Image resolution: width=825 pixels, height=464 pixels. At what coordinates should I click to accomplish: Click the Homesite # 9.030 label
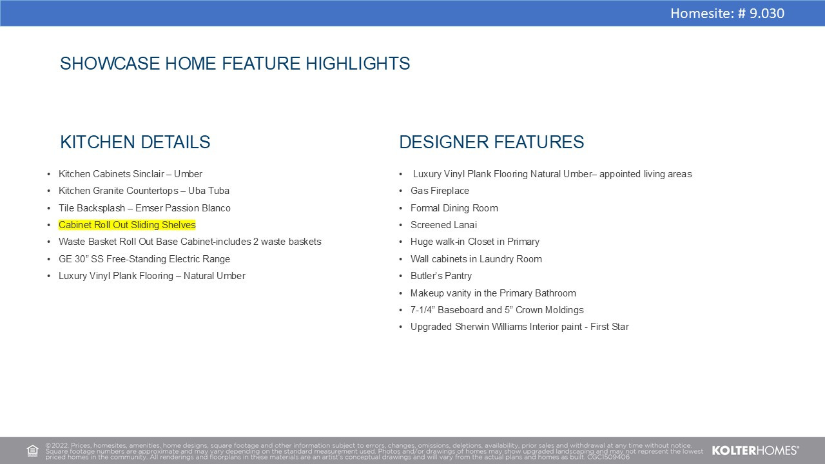(x=727, y=13)
